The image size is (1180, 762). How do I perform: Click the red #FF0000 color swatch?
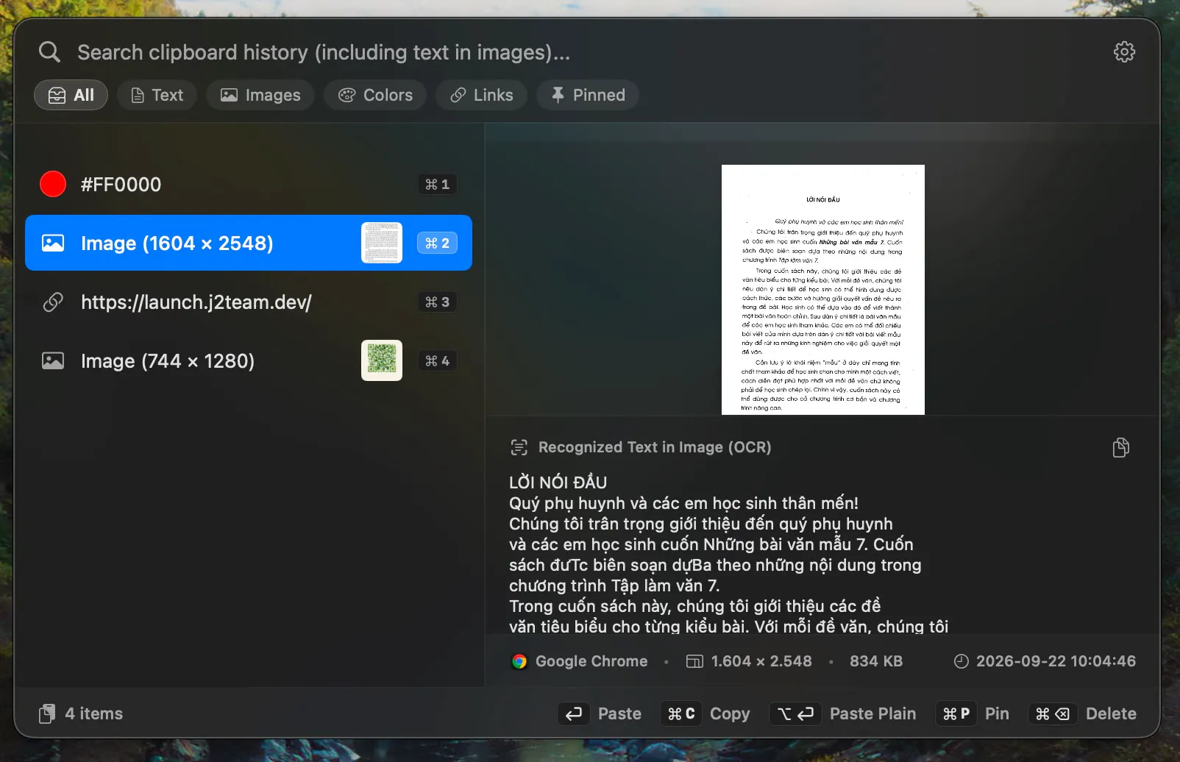tap(53, 184)
